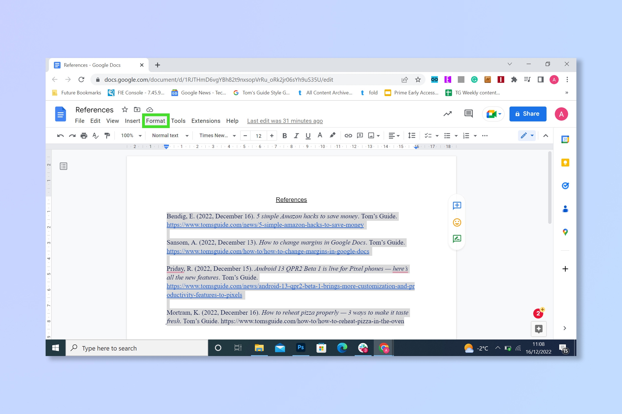Apply highlight color to selected text
Image resolution: width=622 pixels, height=414 pixels.
333,136
